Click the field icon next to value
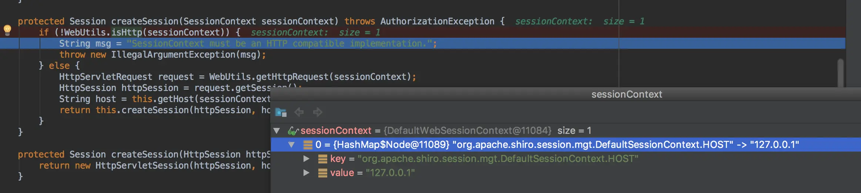This screenshot has width=861, height=193. click(322, 173)
